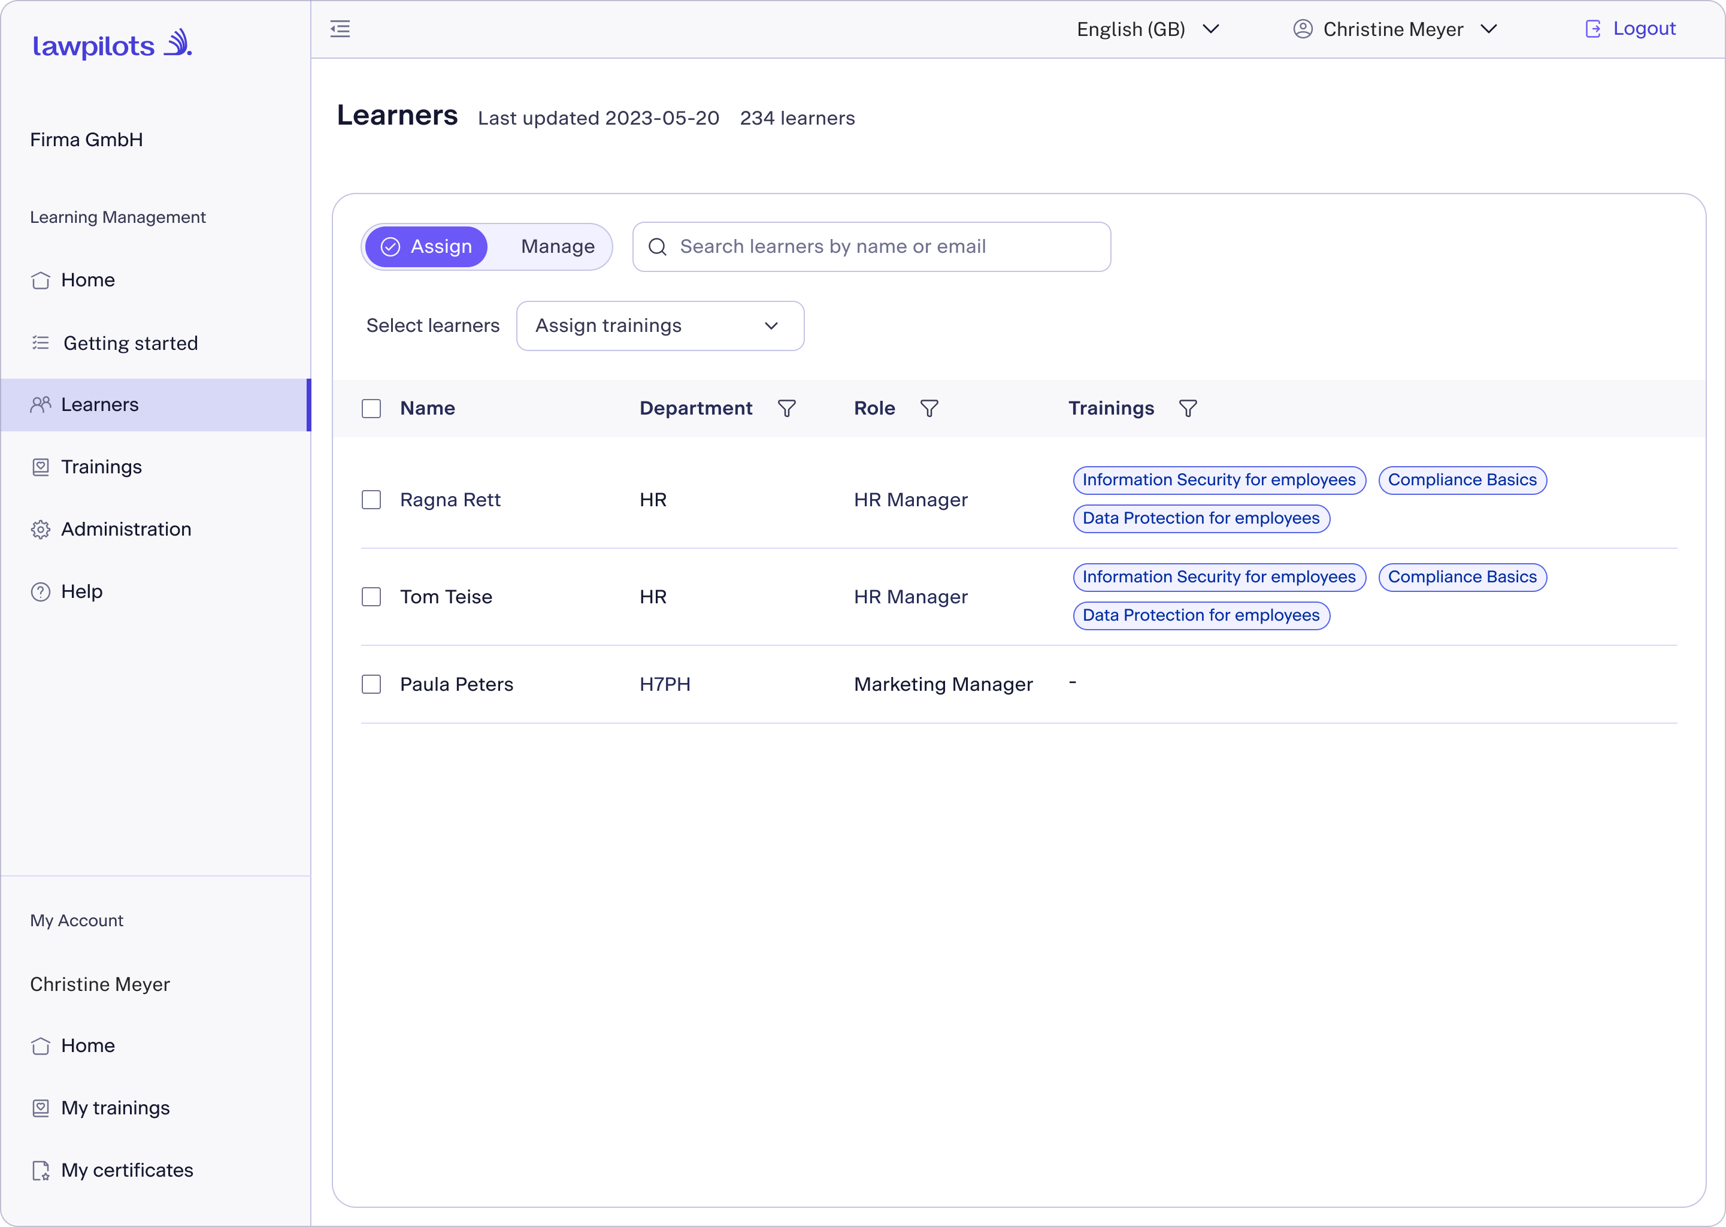The height and width of the screenshot is (1227, 1726).
Task: Check the box for Paula Peters
Action: pyautogui.click(x=371, y=685)
